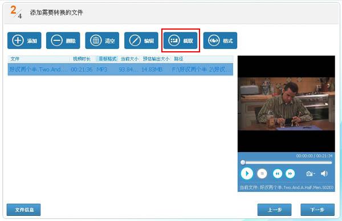
Task: Open the snapshot camera dropdown
Action: tap(311, 174)
